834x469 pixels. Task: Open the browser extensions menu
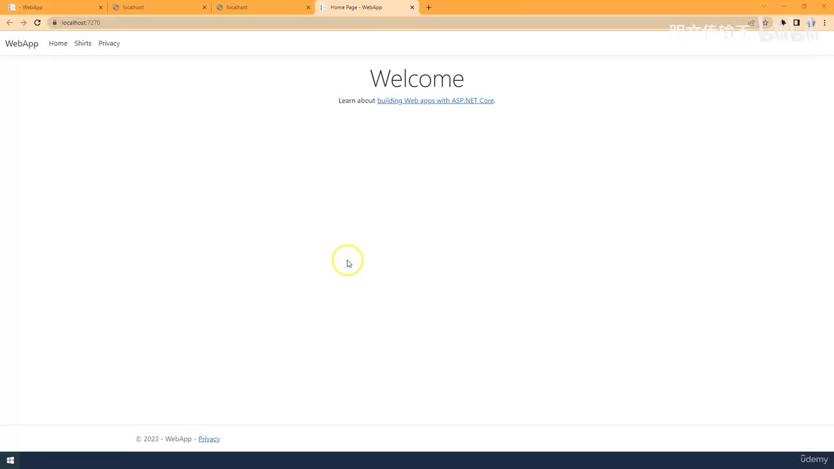783,23
